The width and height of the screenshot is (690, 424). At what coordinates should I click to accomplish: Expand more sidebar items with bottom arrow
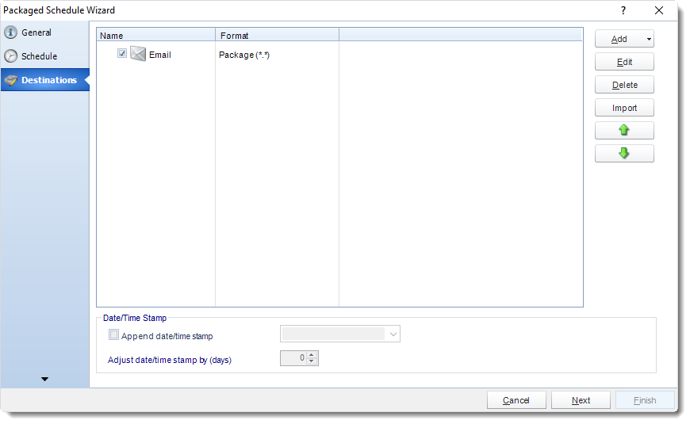[x=44, y=379]
